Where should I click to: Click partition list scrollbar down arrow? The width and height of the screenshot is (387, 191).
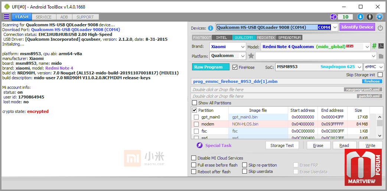(380, 135)
